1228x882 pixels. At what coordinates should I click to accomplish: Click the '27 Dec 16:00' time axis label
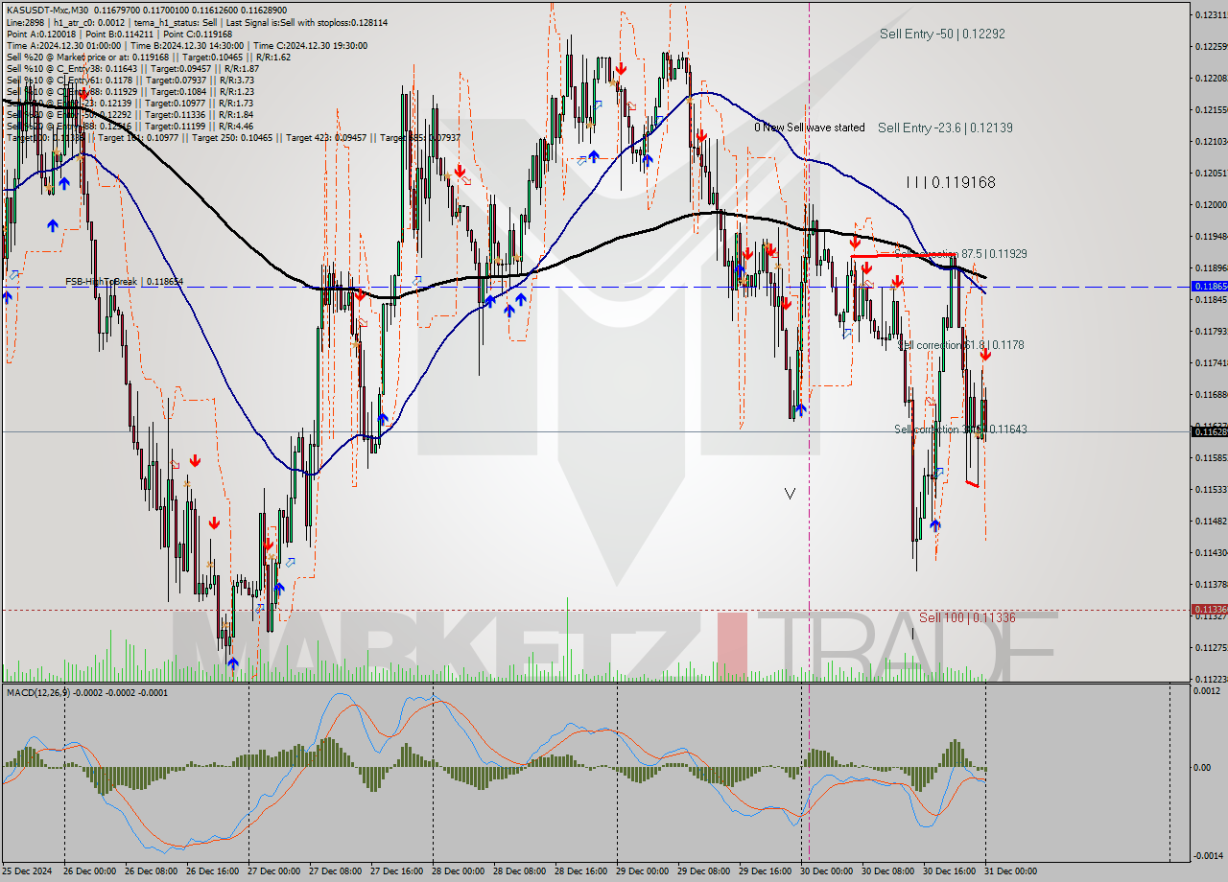coord(397,871)
